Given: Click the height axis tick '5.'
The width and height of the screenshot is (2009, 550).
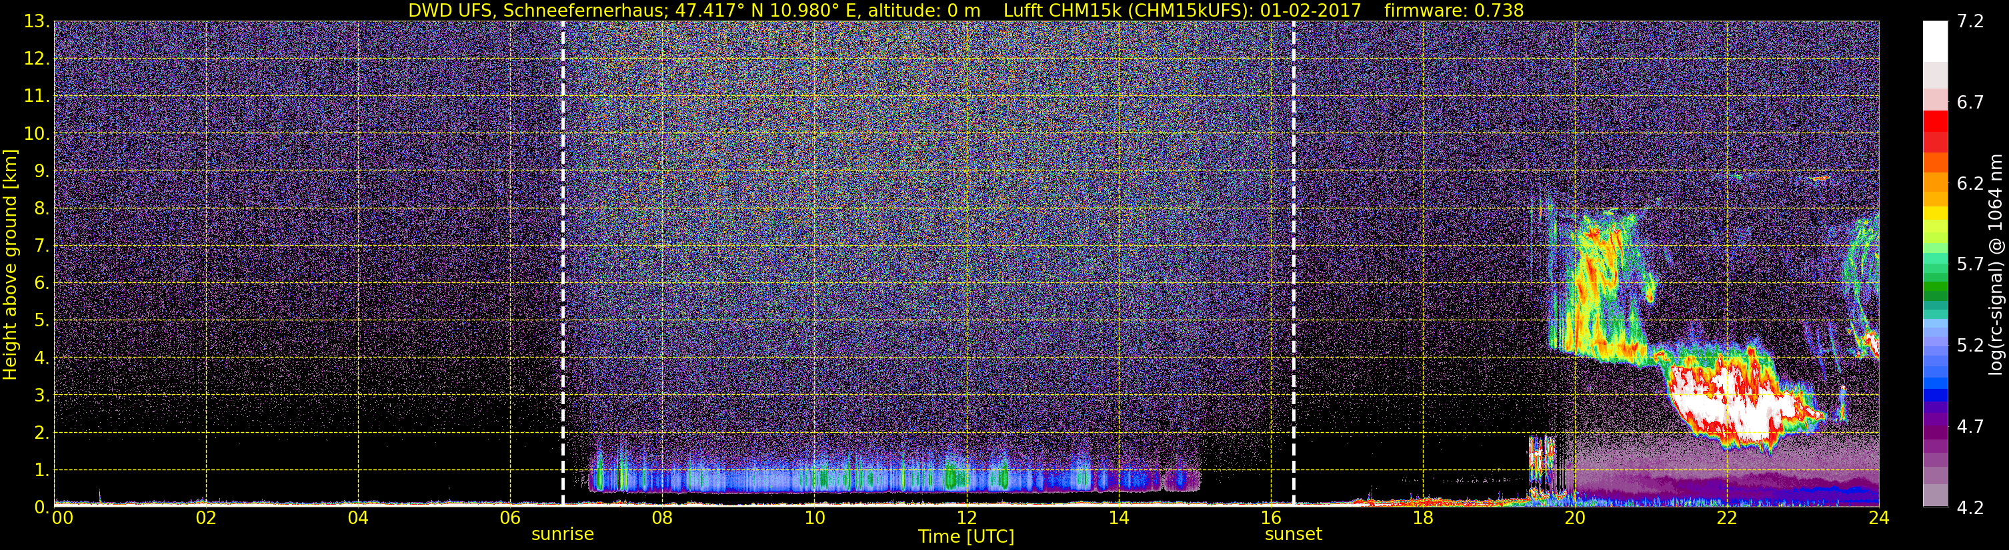Looking at the screenshot, I should tap(41, 321).
